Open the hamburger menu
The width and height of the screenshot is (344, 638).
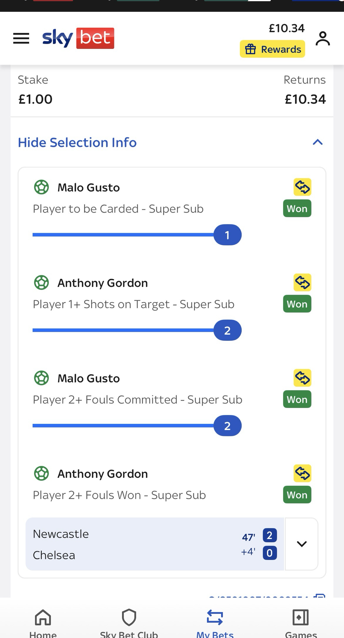pyautogui.click(x=21, y=38)
